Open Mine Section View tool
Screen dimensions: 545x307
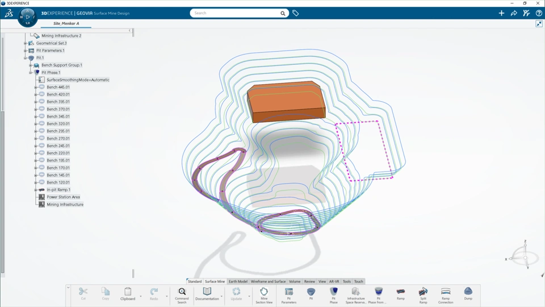tap(264, 296)
